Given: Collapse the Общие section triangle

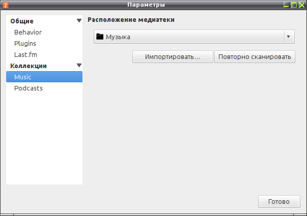Looking at the screenshot, I should pyautogui.click(x=79, y=20).
